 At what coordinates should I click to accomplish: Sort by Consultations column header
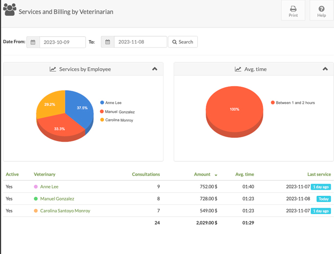coord(146,174)
